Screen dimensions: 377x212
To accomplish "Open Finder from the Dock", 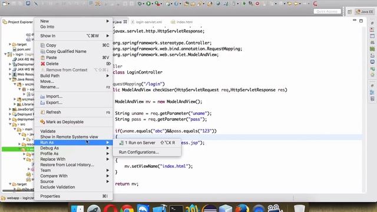I will tap(77, 208).
